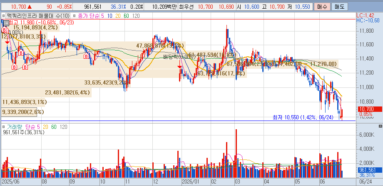Click the 10,209백만 trade value in header
383x186 pixels.
point(164,7)
